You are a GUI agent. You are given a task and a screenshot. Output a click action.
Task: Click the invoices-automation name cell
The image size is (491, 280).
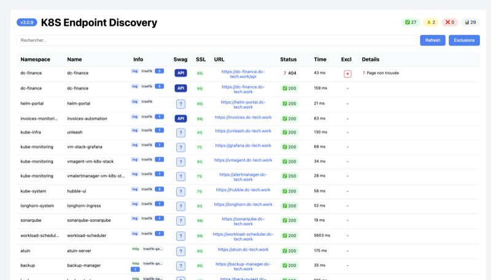[87, 119]
